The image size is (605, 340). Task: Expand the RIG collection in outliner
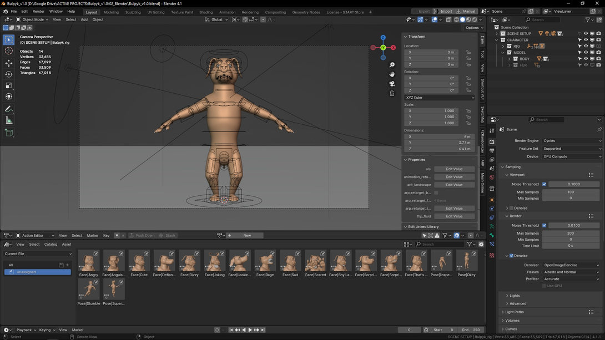click(503, 46)
